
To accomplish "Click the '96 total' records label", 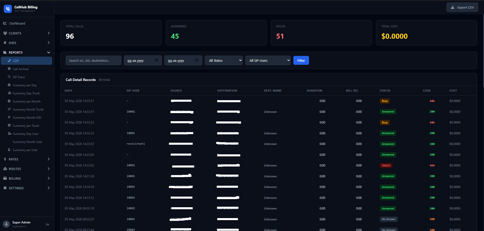I will click(104, 80).
